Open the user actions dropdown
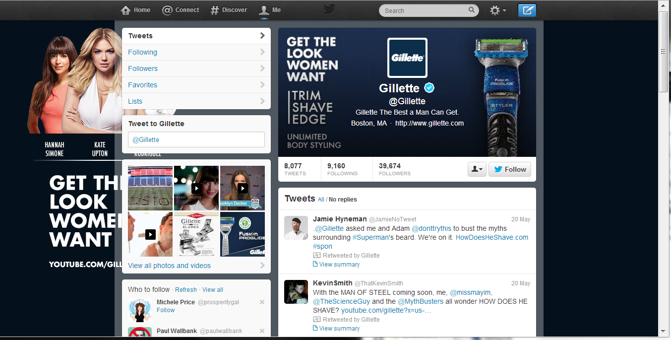Image resolution: width=671 pixels, height=340 pixels. (x=477, y=169)
